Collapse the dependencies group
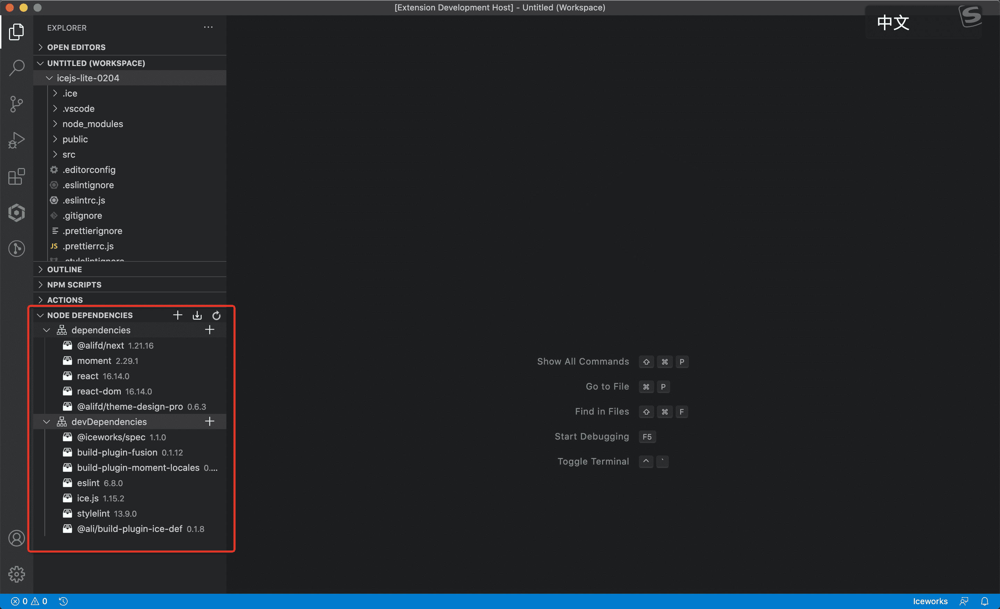Viewport: 1000px width, 609px height. (130, 330)
